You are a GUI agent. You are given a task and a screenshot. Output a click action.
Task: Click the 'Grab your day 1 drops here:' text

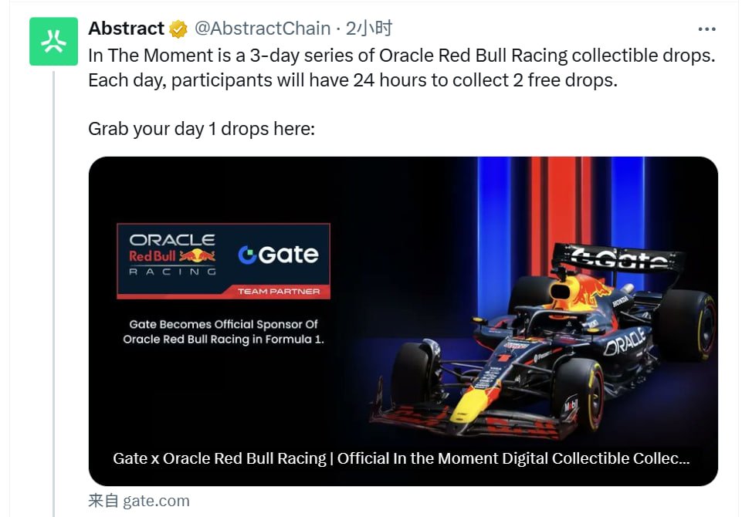[202, 128]
